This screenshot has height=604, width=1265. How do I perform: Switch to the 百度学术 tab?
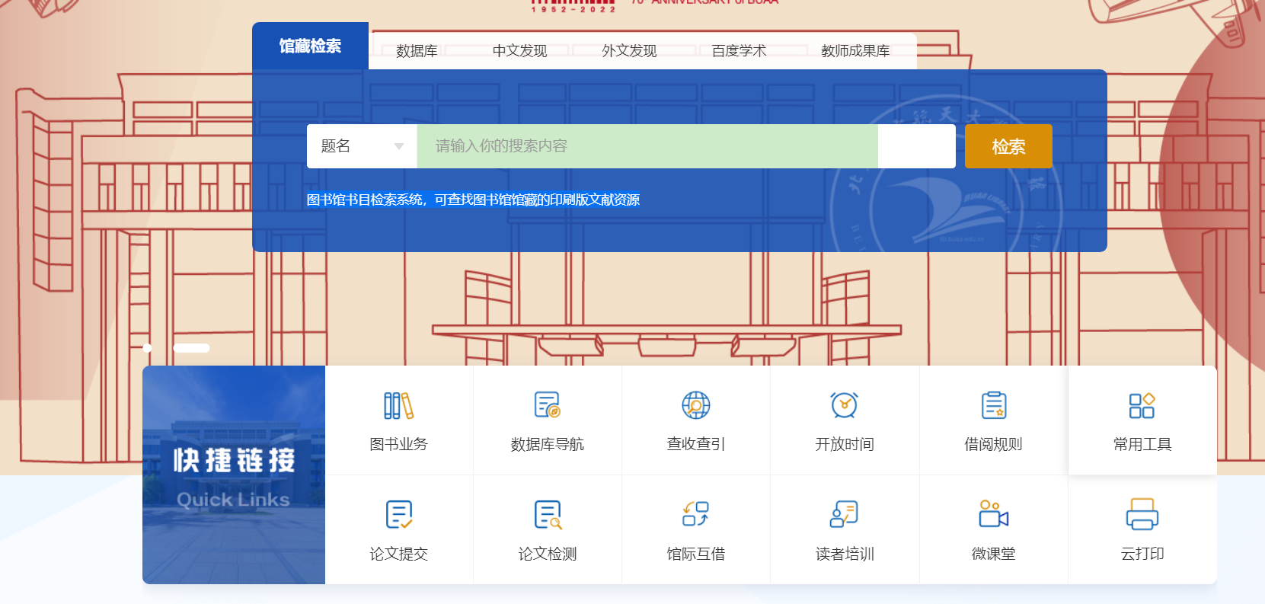739,51
